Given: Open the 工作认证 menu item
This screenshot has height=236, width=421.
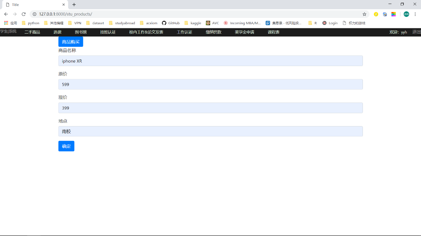Looking at the screenshot, I should point(185,32).
